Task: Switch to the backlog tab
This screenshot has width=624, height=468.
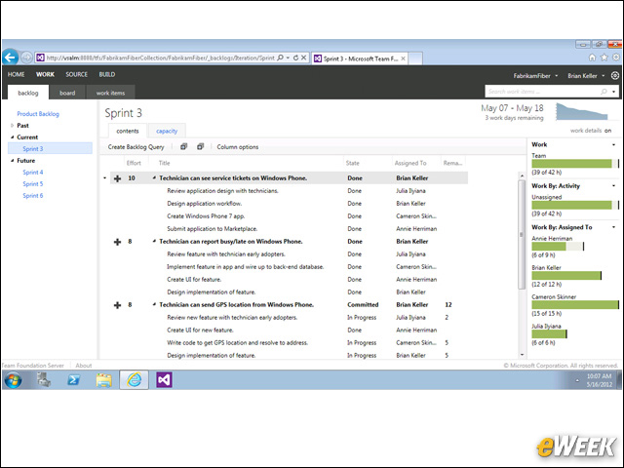Action: [28, 93]
